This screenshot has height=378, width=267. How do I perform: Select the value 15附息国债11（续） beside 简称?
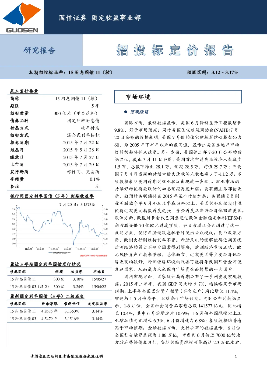point(76,99)
